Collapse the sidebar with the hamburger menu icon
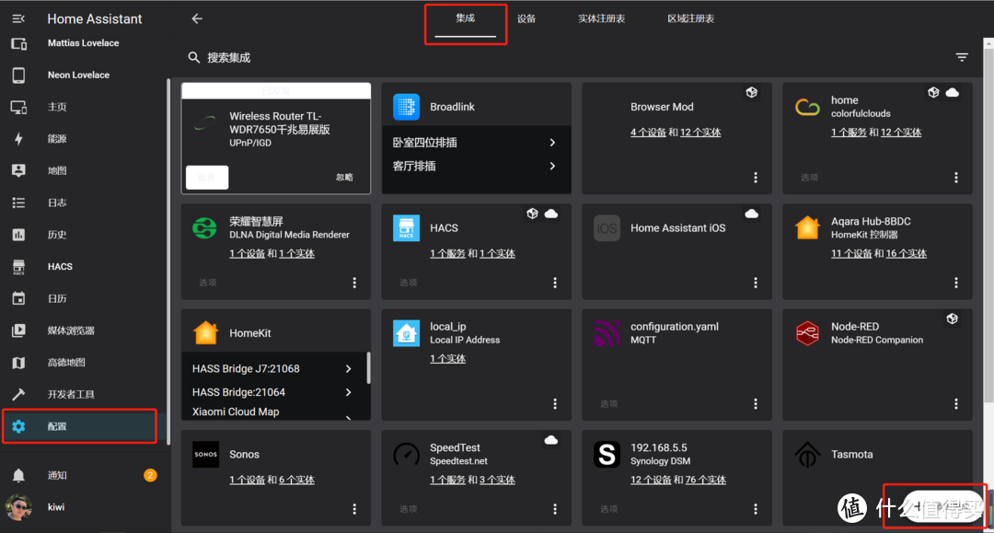This screenshot has width=994, height=533. pyautogui.click(x=18, y=19)
